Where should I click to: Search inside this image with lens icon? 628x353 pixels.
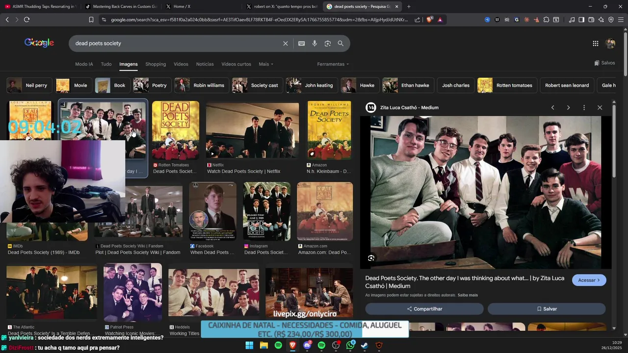(371, 258)
